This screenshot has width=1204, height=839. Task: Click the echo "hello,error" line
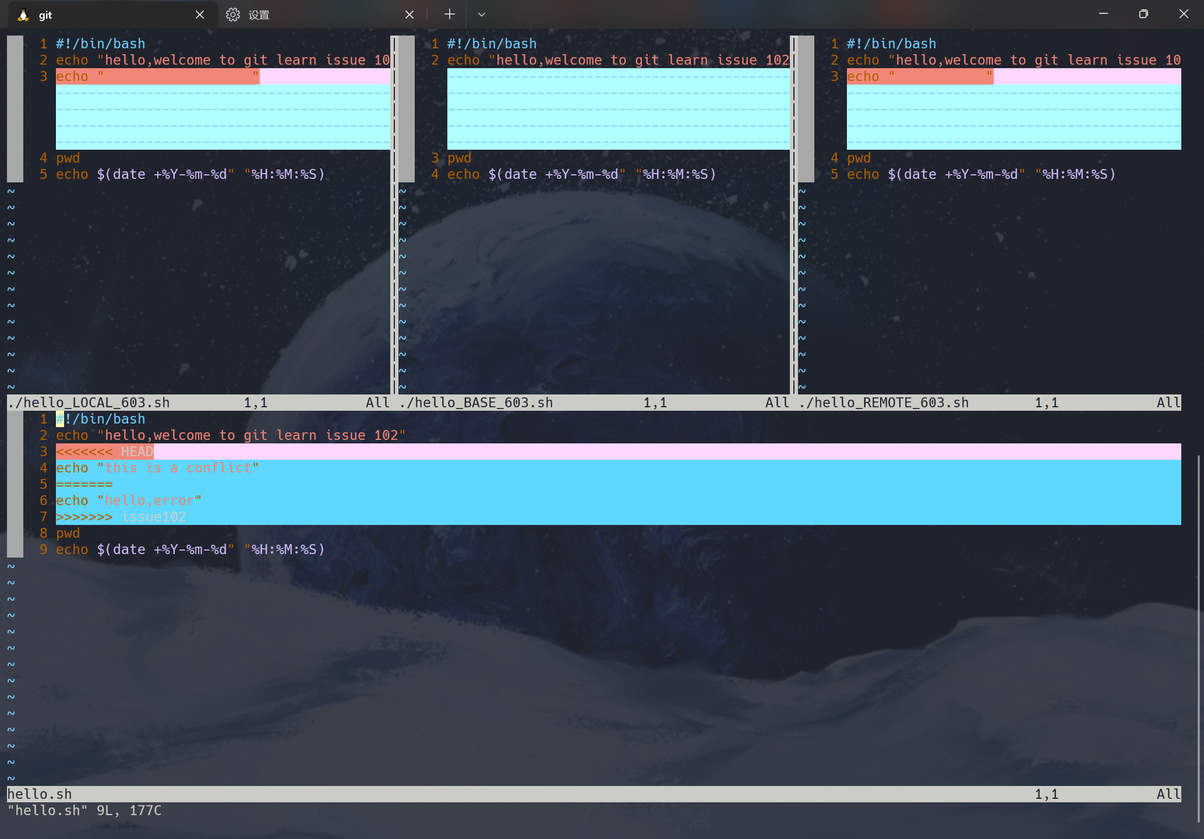pyautogui.click(x=129, y=500)
